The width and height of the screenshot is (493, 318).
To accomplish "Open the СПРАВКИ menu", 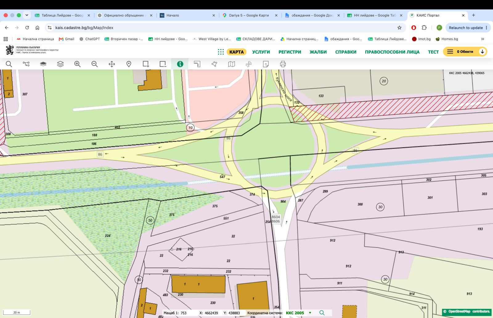I will pyautogui.click(x=346, y=52).
